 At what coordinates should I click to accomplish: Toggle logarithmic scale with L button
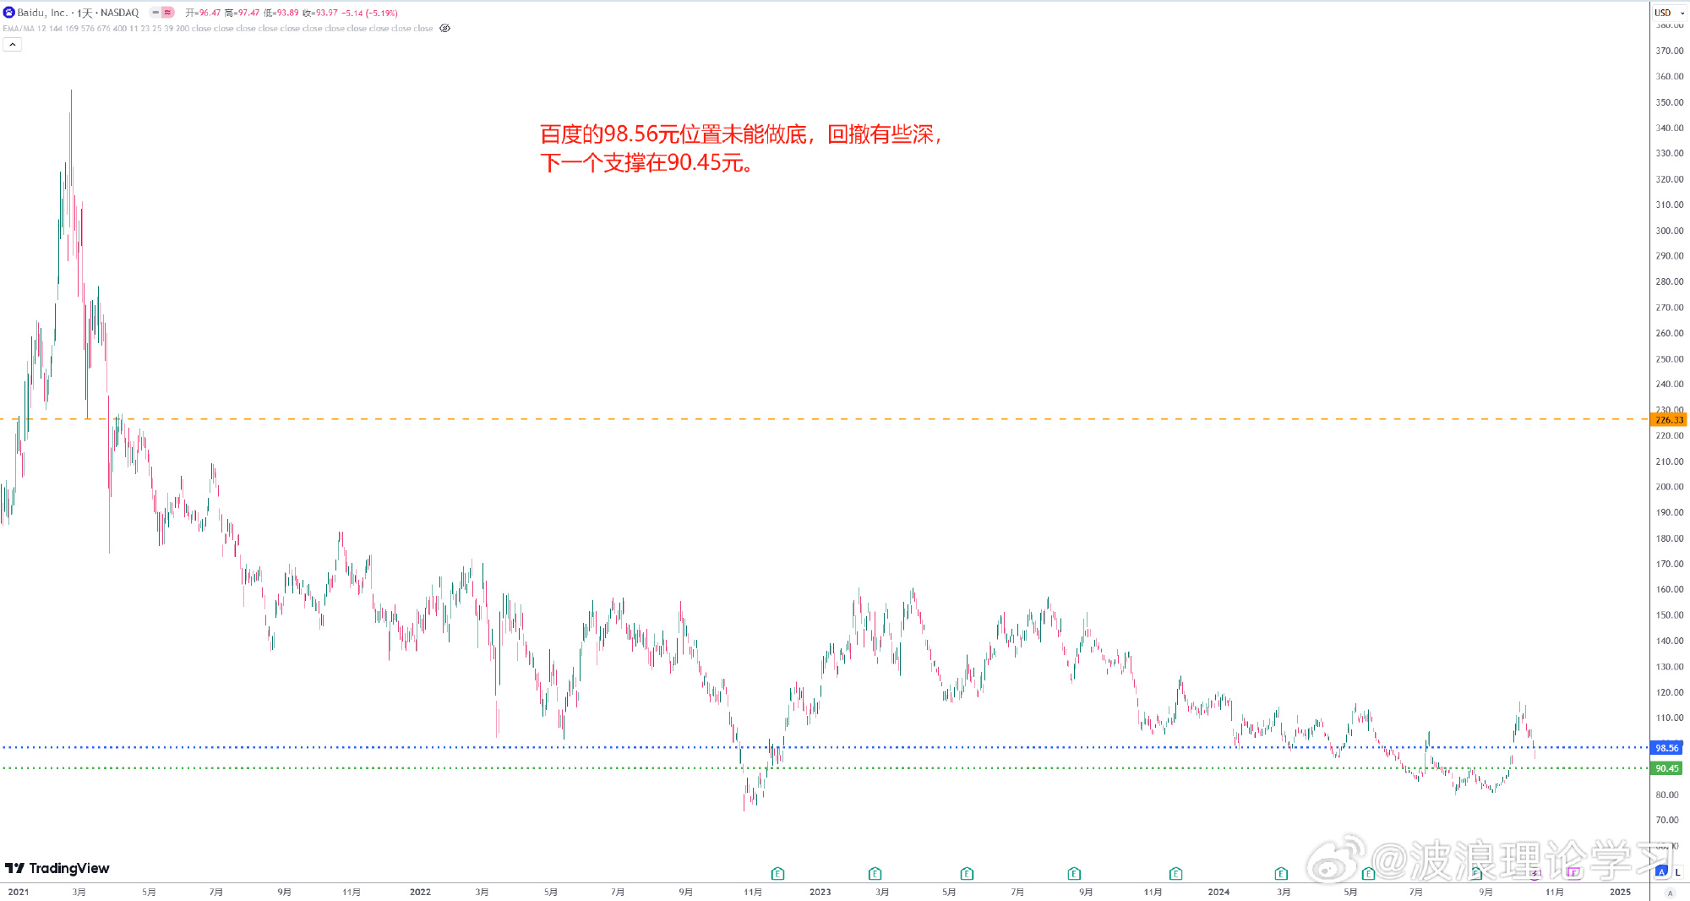[x=1678, y=872]
